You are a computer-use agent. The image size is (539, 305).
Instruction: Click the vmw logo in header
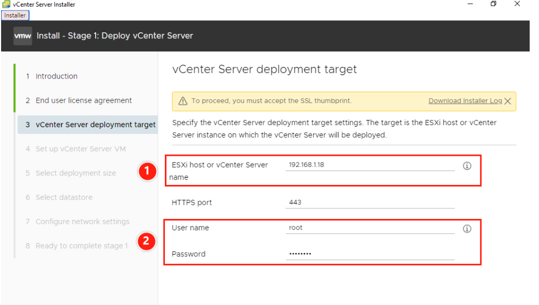coord(23,36)
